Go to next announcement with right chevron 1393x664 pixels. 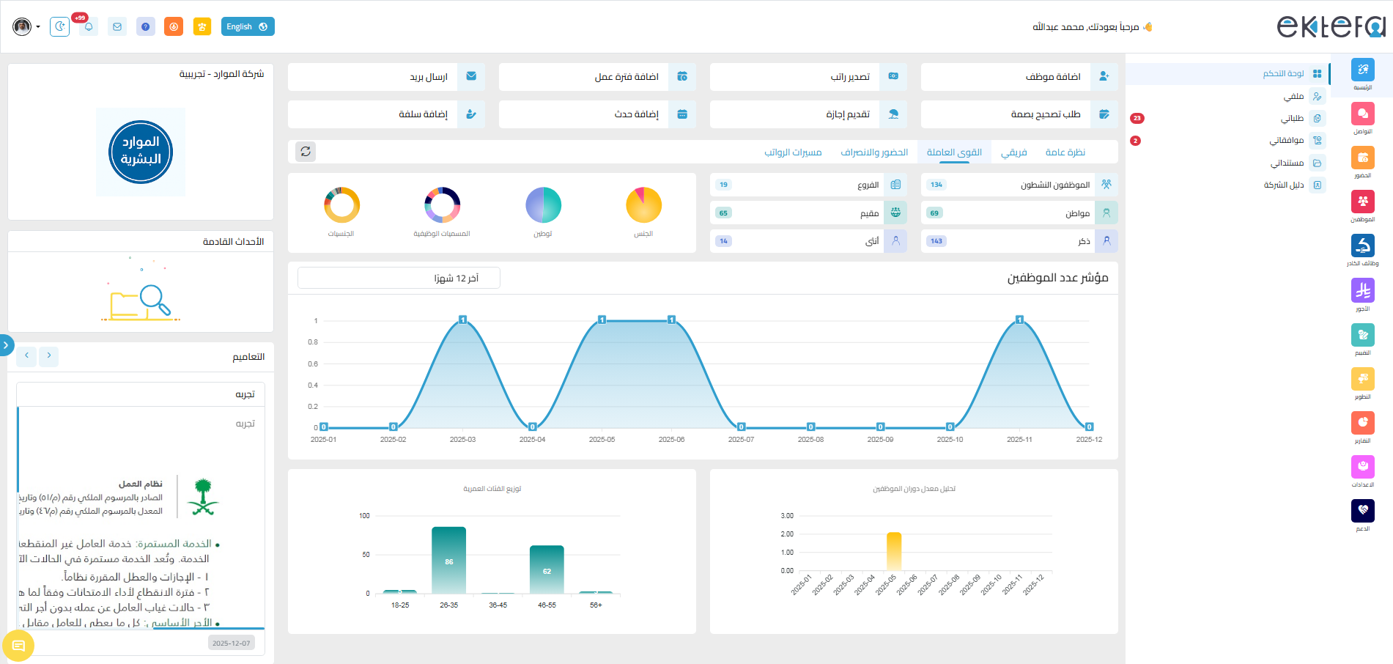[49, 355]
